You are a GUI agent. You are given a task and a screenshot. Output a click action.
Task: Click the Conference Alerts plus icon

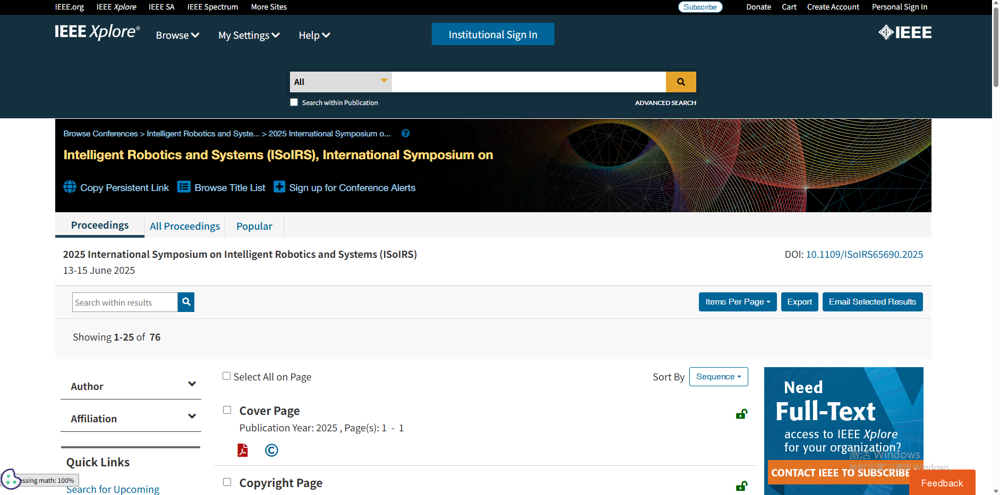coord(279,187)
